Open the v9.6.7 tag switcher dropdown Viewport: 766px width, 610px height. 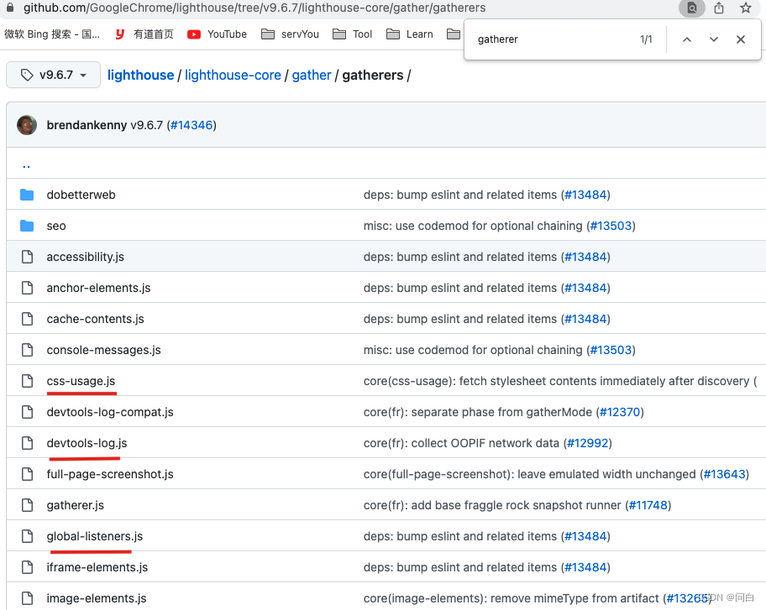point(53,75)
